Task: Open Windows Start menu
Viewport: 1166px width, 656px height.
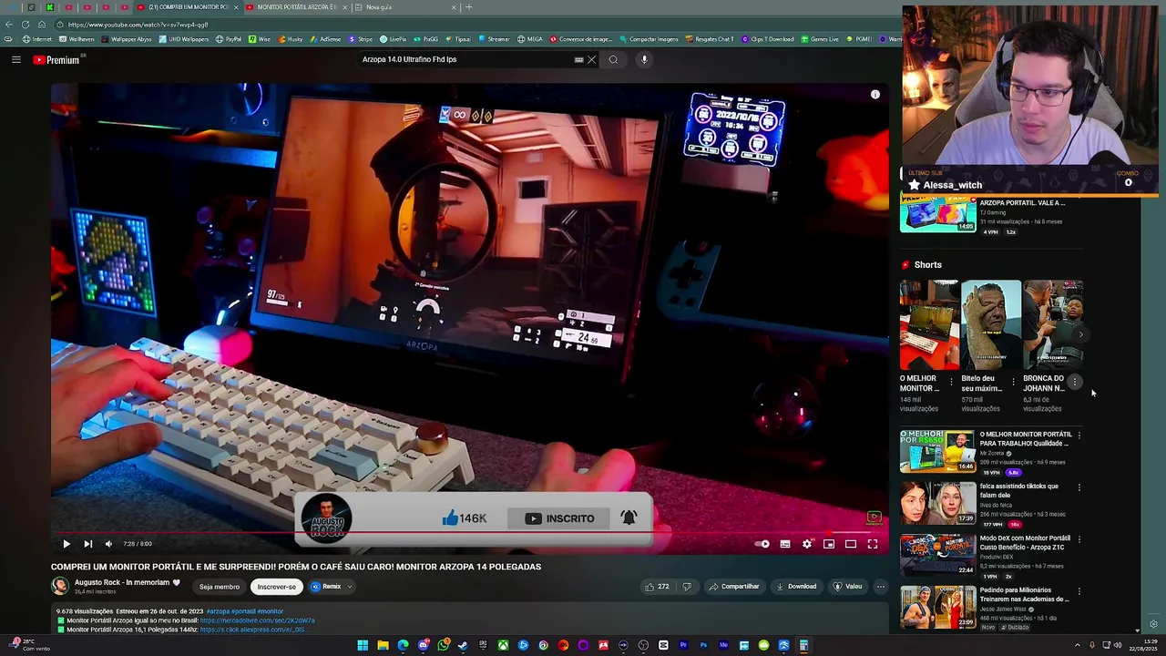Action: [363, 645]
